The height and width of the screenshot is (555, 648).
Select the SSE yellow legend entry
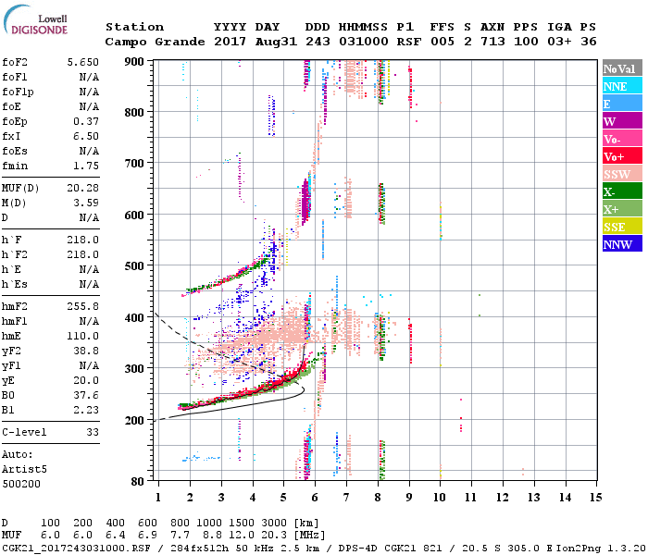coord(620,227)
